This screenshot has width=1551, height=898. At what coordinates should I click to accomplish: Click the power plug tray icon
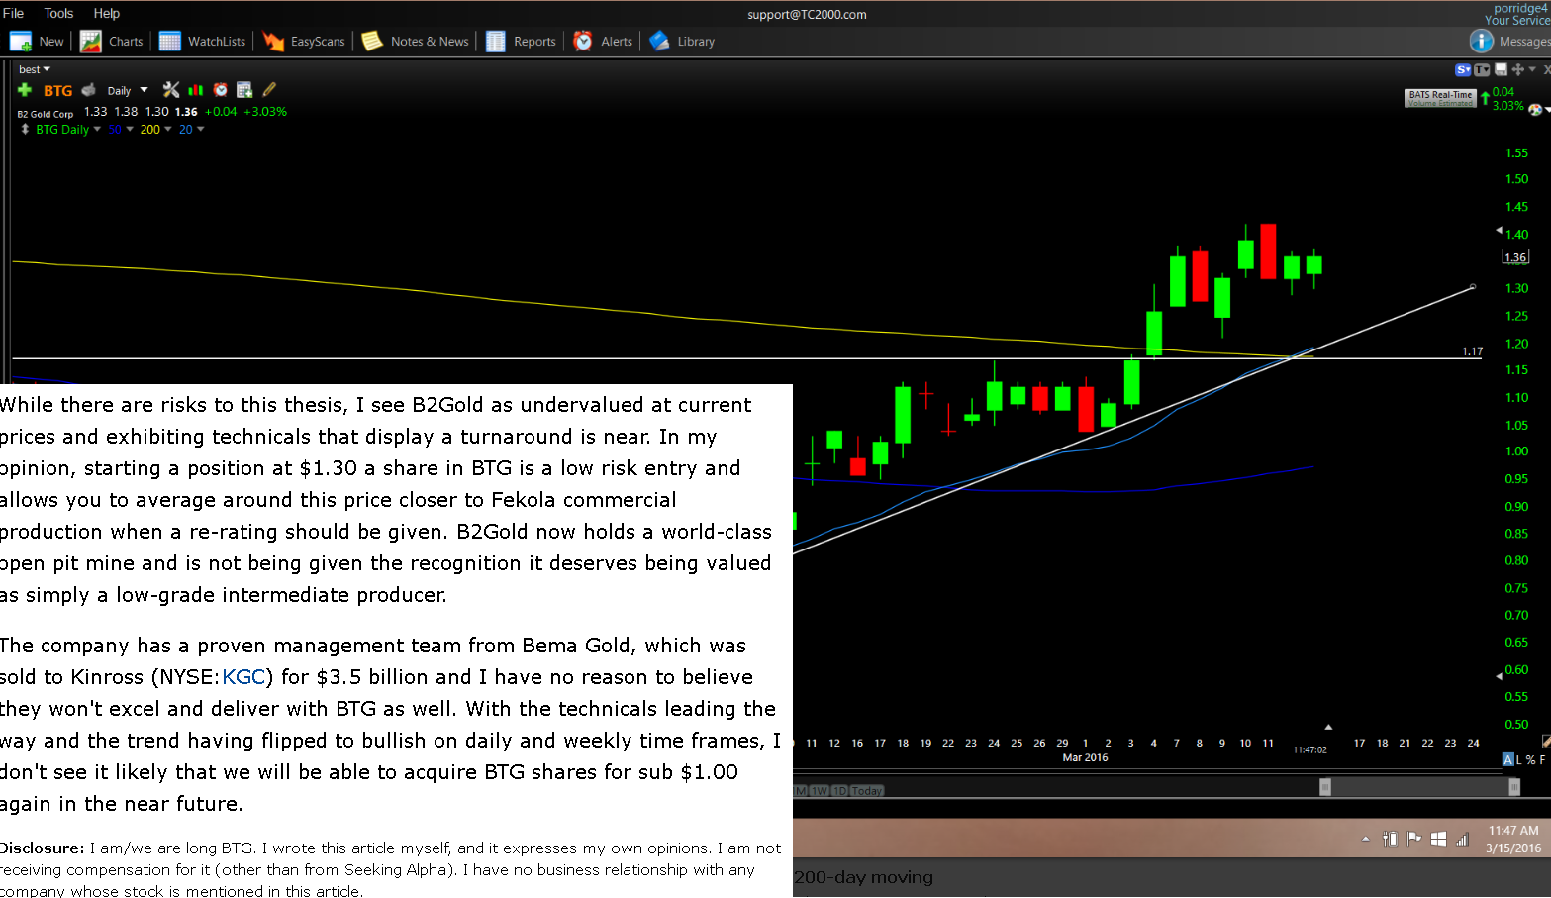[1390, 839]
